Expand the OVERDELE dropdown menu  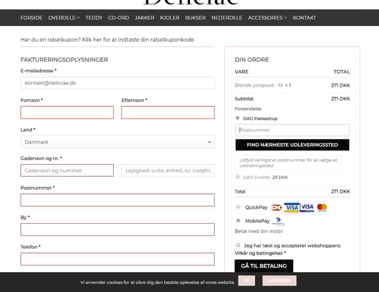(x=64, y=18)
